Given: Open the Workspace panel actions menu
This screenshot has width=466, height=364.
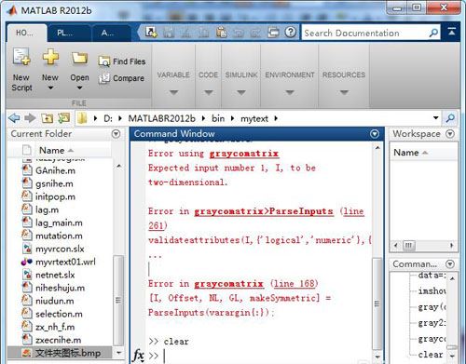Looking at the screenshot, I should coord(450,134).
